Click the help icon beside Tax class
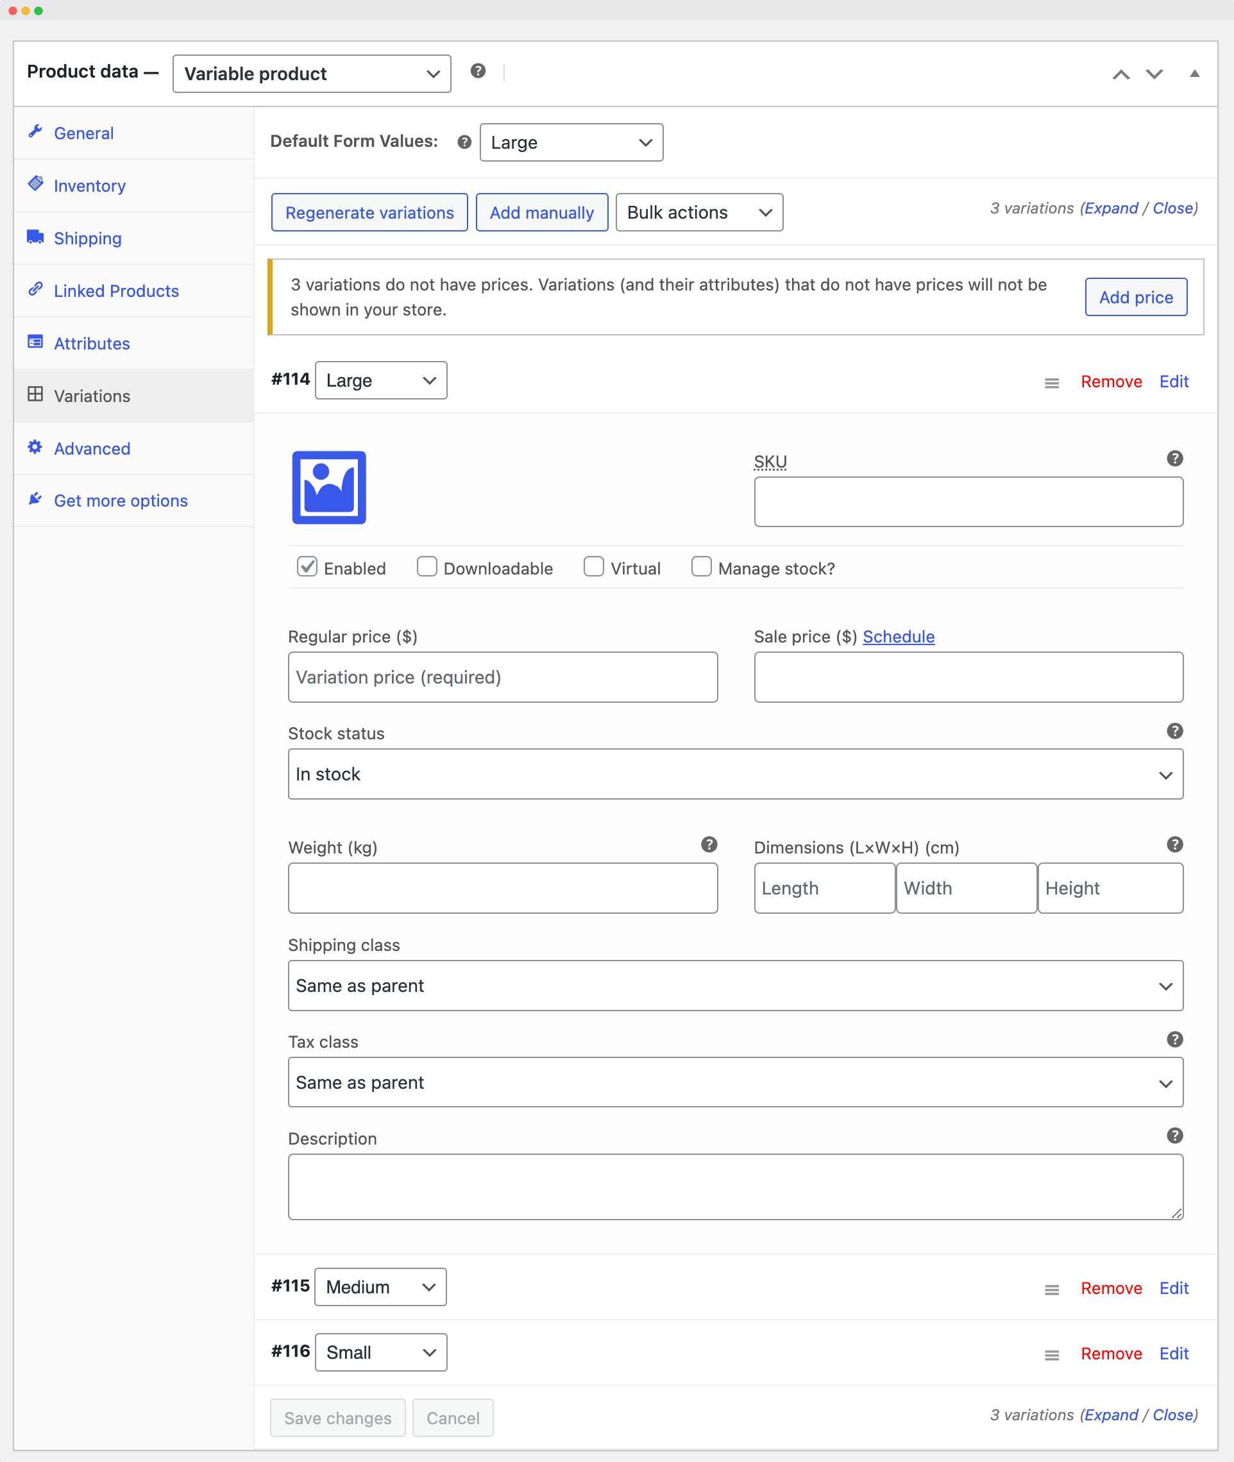The width and height of the screenshot is (1234, 1462). pyautogui.click(x=1174, y=1040)
